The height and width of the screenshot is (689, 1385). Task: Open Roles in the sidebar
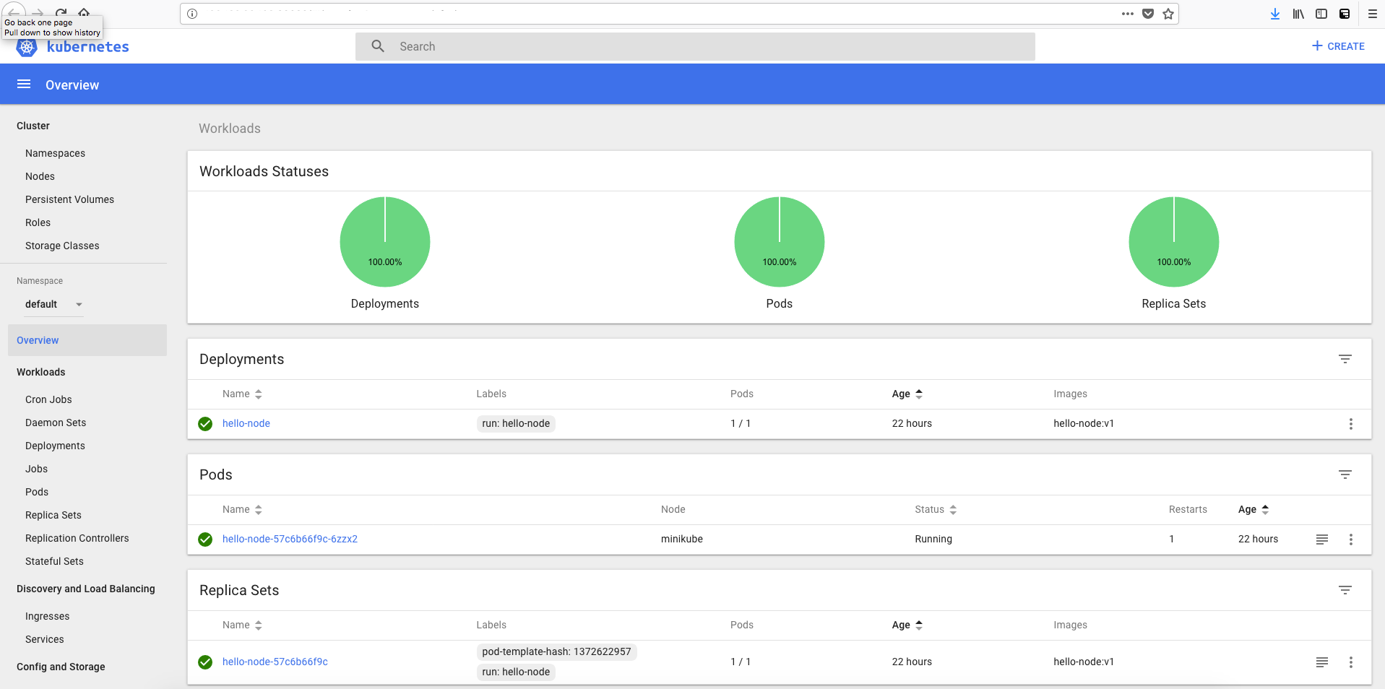point(38,222)
